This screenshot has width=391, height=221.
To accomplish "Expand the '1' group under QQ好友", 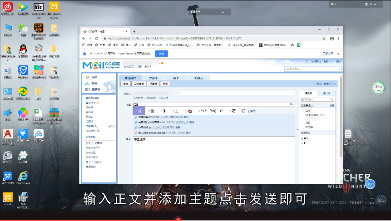I will pos(302,143).
